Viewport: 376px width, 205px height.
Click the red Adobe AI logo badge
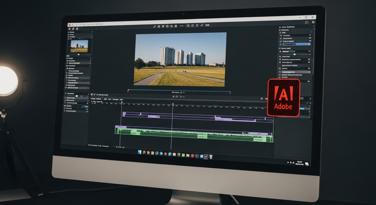pyautogui.click(x=284, y=98)
